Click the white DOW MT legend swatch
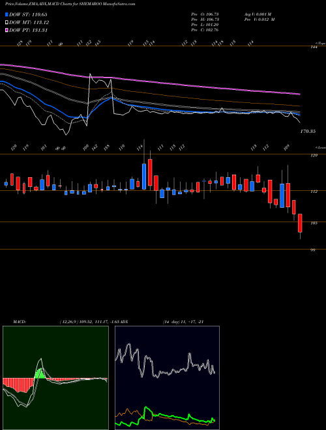This screenshot has width=326, height=430. pos(7,23)
